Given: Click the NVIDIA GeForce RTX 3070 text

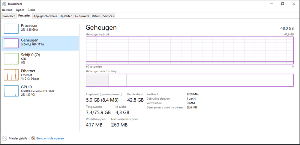Looking at the screenshot, I should pyautogui.click(x=37, y=91).
